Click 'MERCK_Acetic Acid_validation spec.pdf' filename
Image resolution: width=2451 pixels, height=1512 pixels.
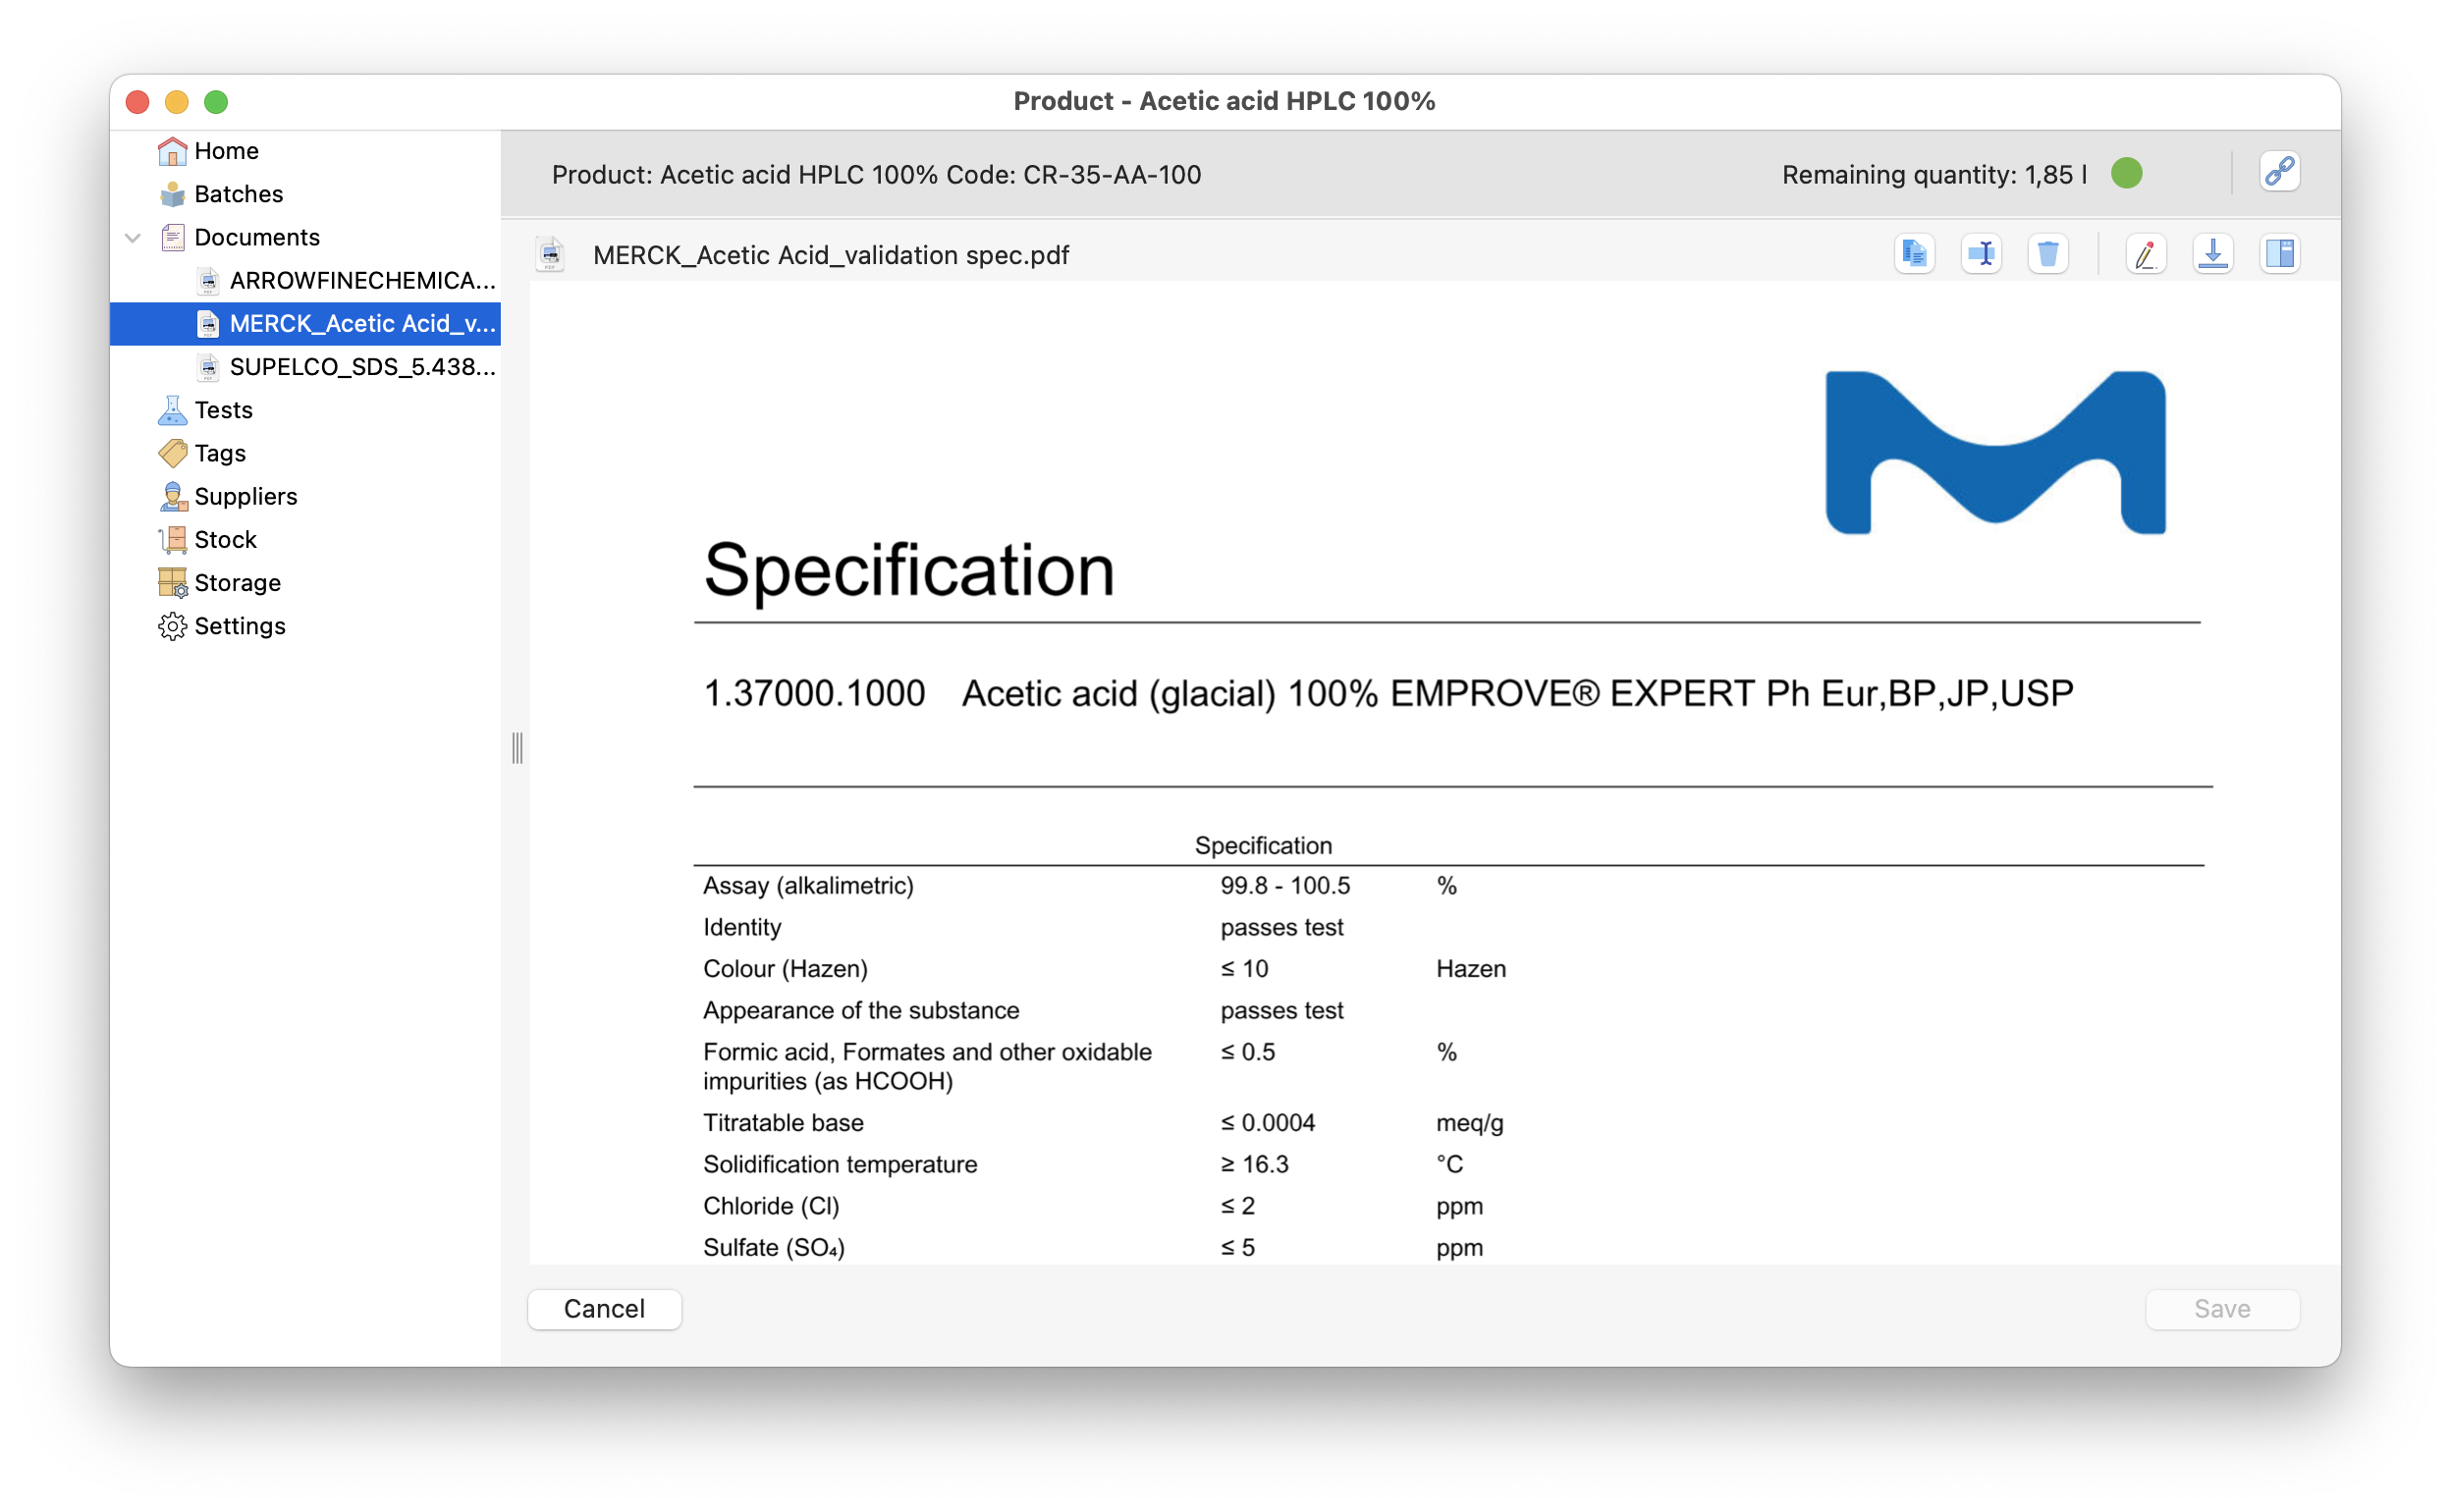click(x=830, y=255)
